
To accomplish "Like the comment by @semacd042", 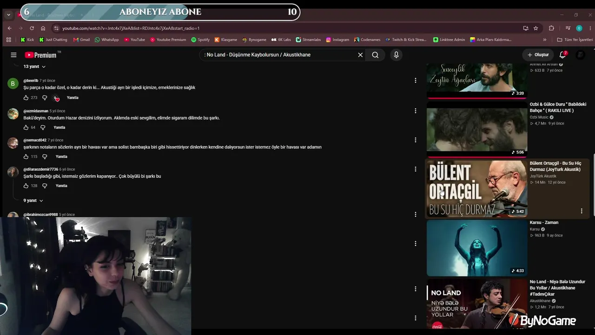I will [x=26, y=156].
